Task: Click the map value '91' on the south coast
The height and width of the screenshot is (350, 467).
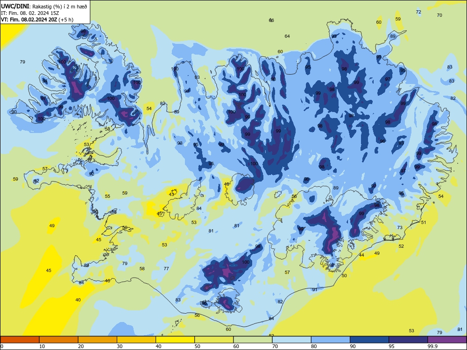Action: click(314, 290)
